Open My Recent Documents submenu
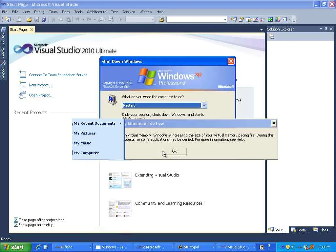 [x=97, y=123]
